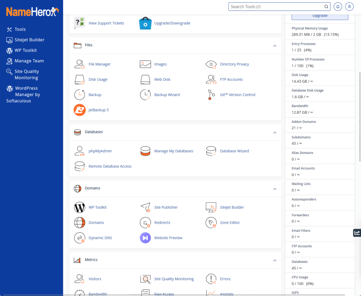
Task: Open the File Manager icon
Action: pyautogui.click(x=79, y=64)
